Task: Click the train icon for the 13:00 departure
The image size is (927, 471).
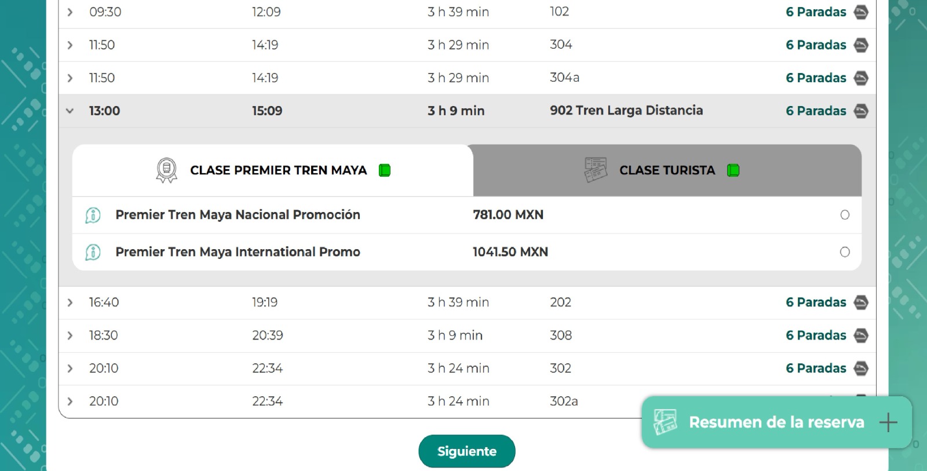Action: 861,111
